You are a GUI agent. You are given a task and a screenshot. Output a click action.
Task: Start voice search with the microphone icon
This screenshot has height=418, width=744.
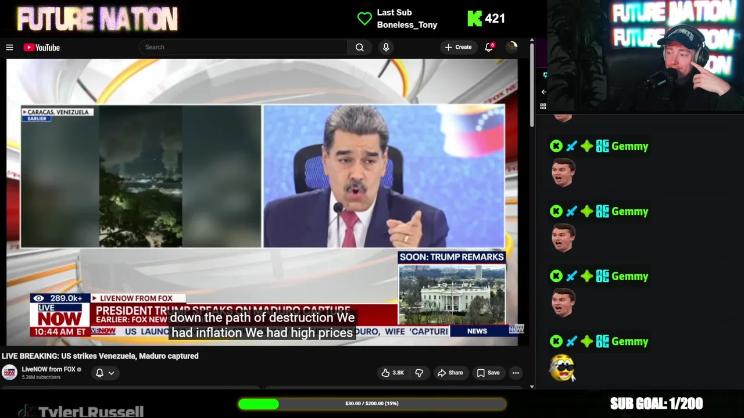click(x=386, y=48)
